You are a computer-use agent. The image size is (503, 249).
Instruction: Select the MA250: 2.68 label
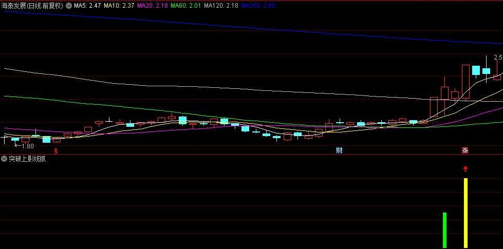point(258,6)
